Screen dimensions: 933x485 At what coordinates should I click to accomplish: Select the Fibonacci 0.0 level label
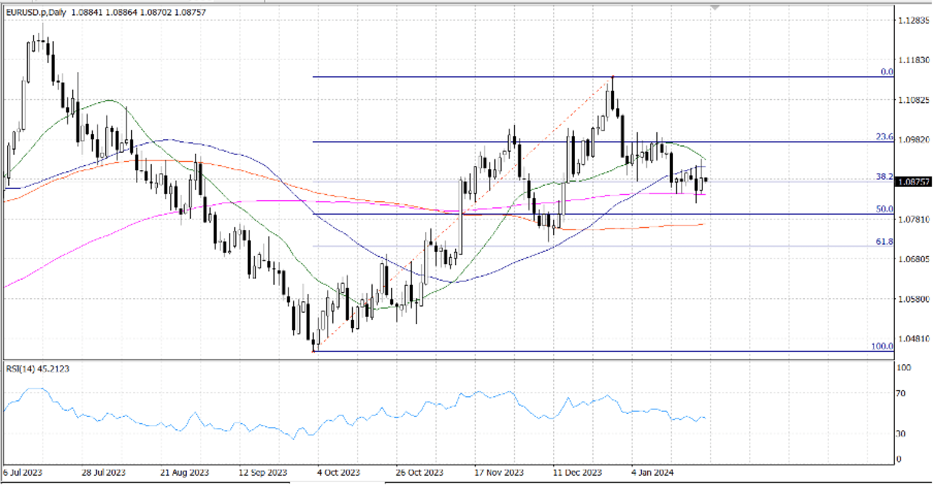886,72
